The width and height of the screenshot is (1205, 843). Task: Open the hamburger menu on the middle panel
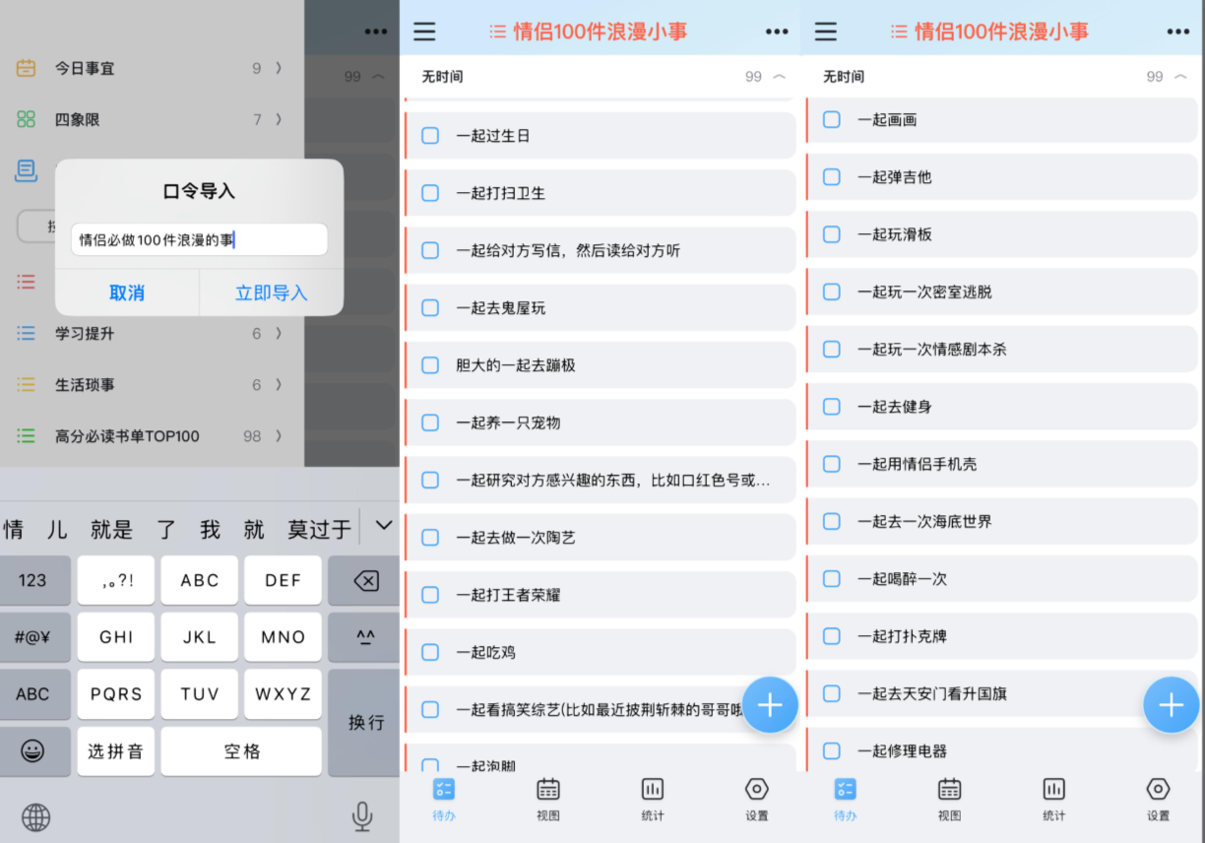[424, 31]
